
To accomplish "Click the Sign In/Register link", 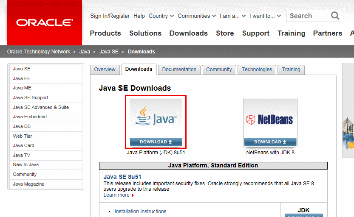I will click(110, 16).
